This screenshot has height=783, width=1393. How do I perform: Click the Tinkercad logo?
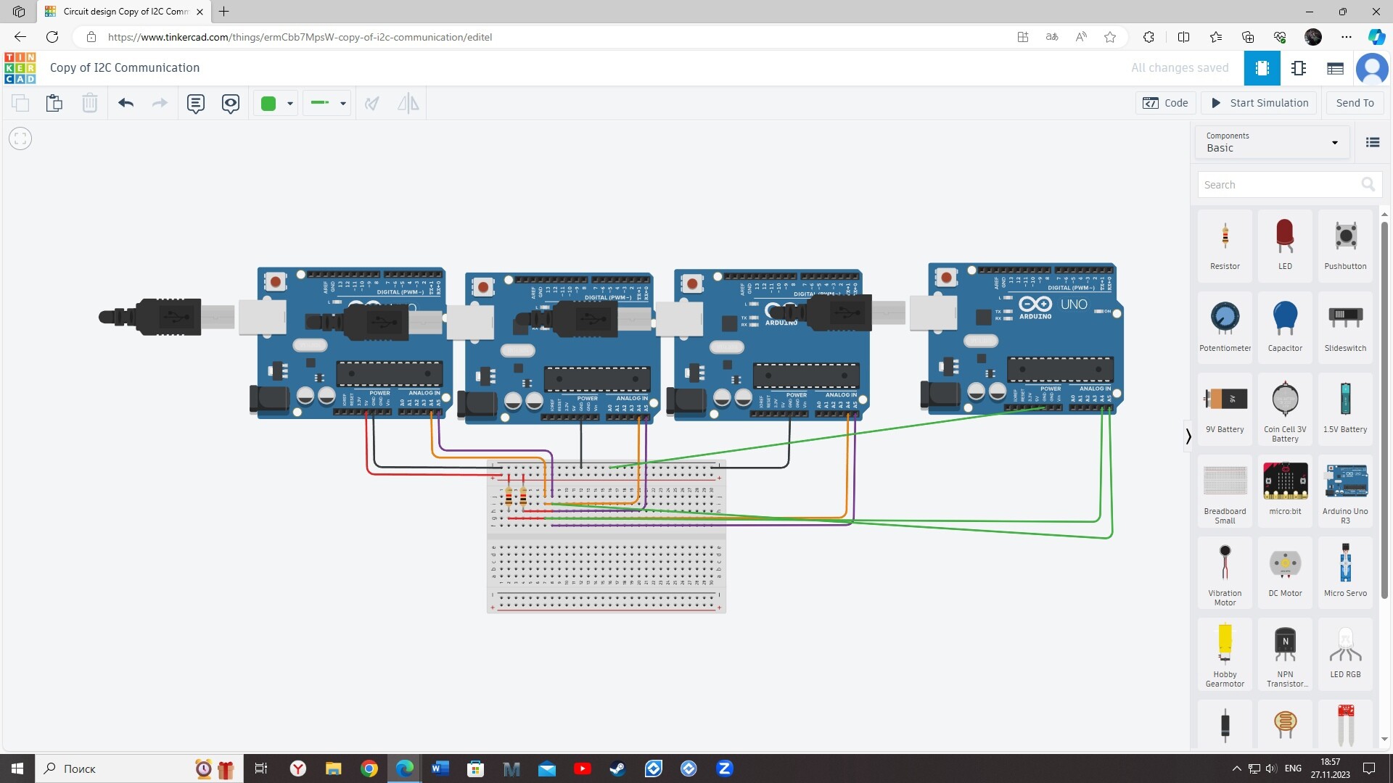tap(20, 67)
